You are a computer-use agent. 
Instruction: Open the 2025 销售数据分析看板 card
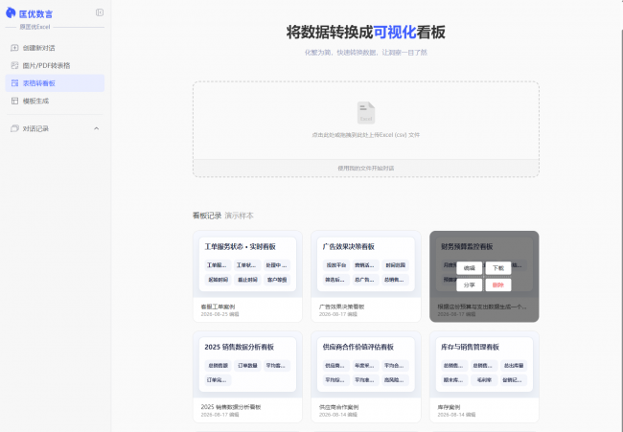pos(247,376)
